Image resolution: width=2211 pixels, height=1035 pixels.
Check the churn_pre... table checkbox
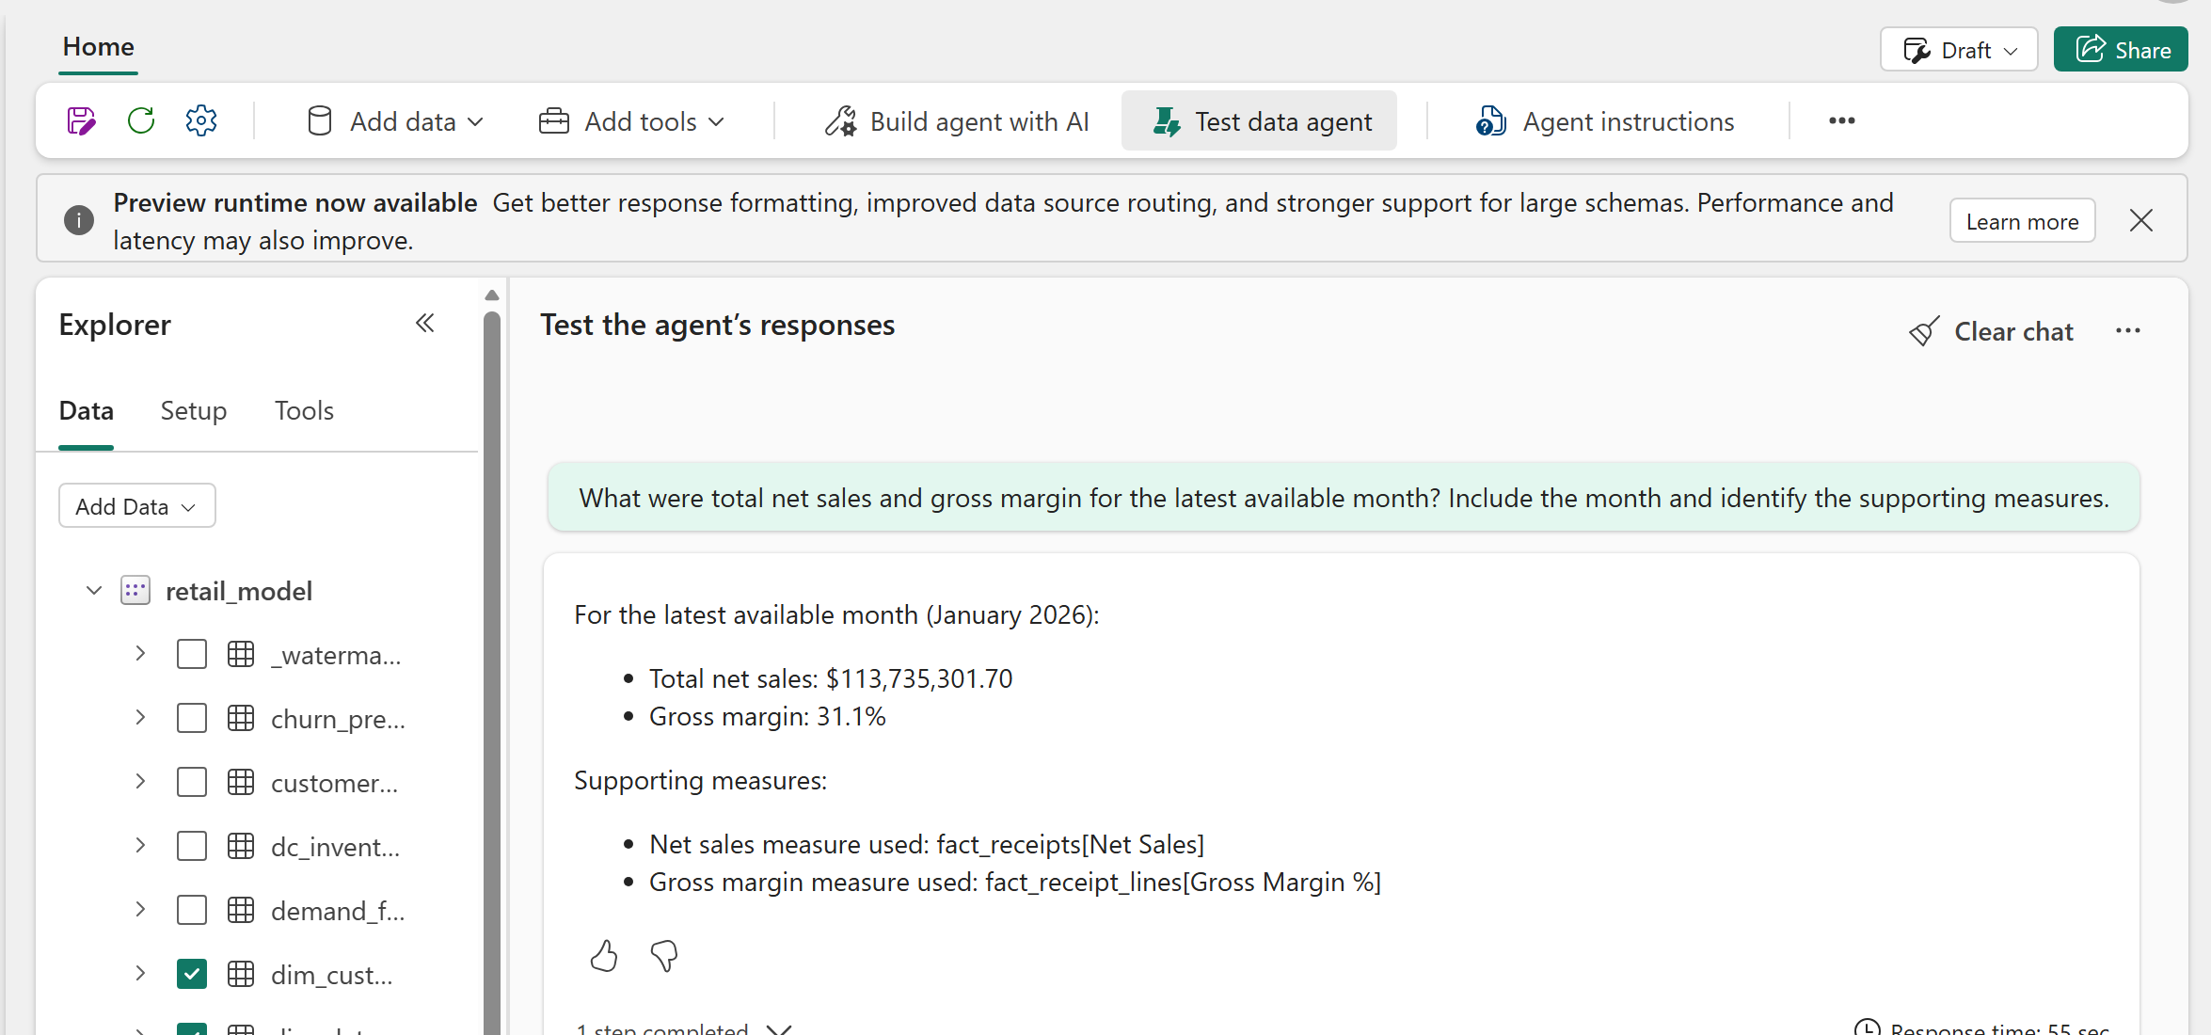point(192,719)
